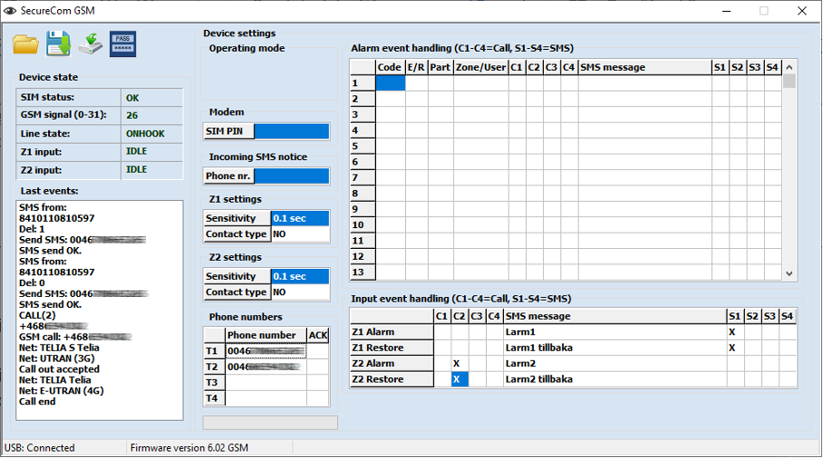
Task: Click the alarm event table scrollbar thumb
Action: pos(789,81)
